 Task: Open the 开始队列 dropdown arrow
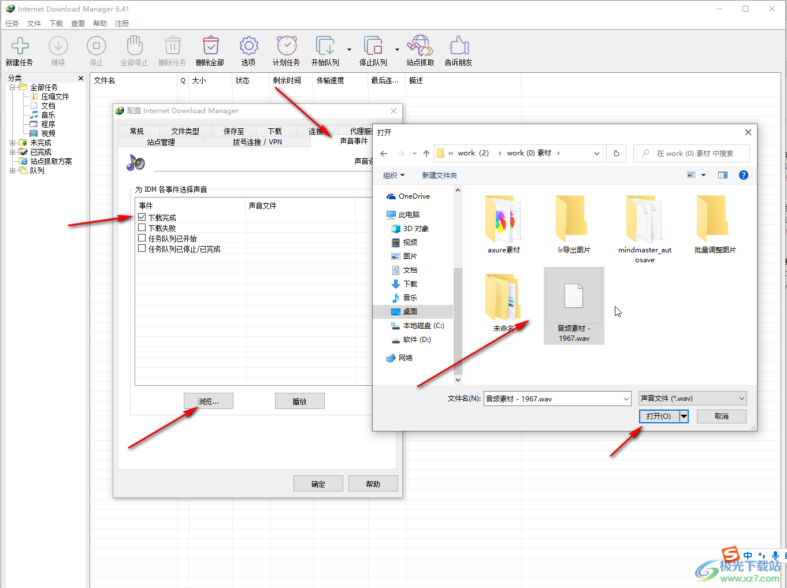349,50
